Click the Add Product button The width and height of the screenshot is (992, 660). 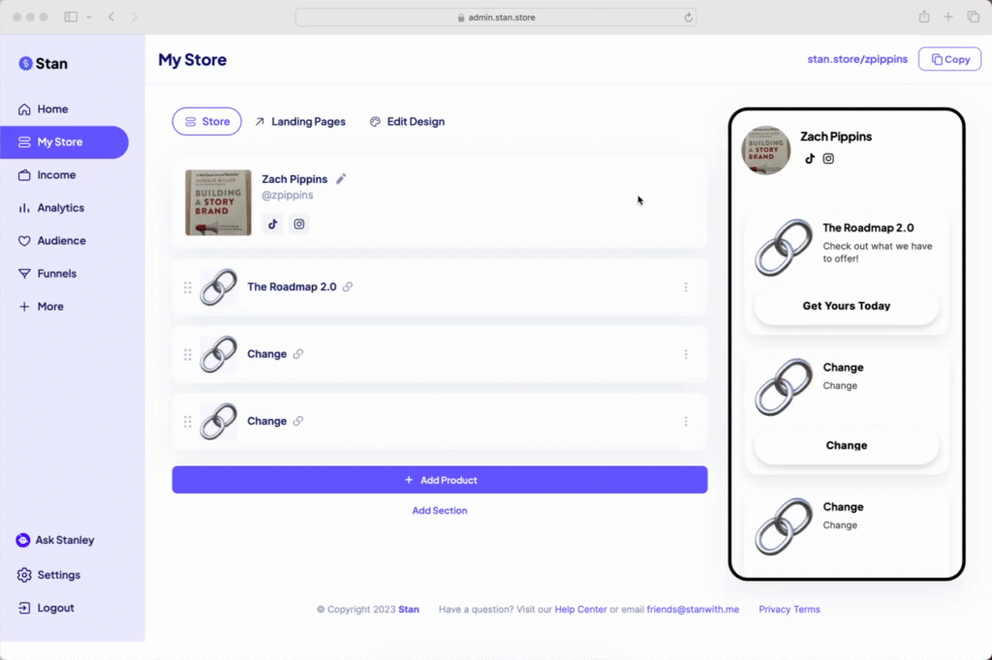click(x=440, y=479)
